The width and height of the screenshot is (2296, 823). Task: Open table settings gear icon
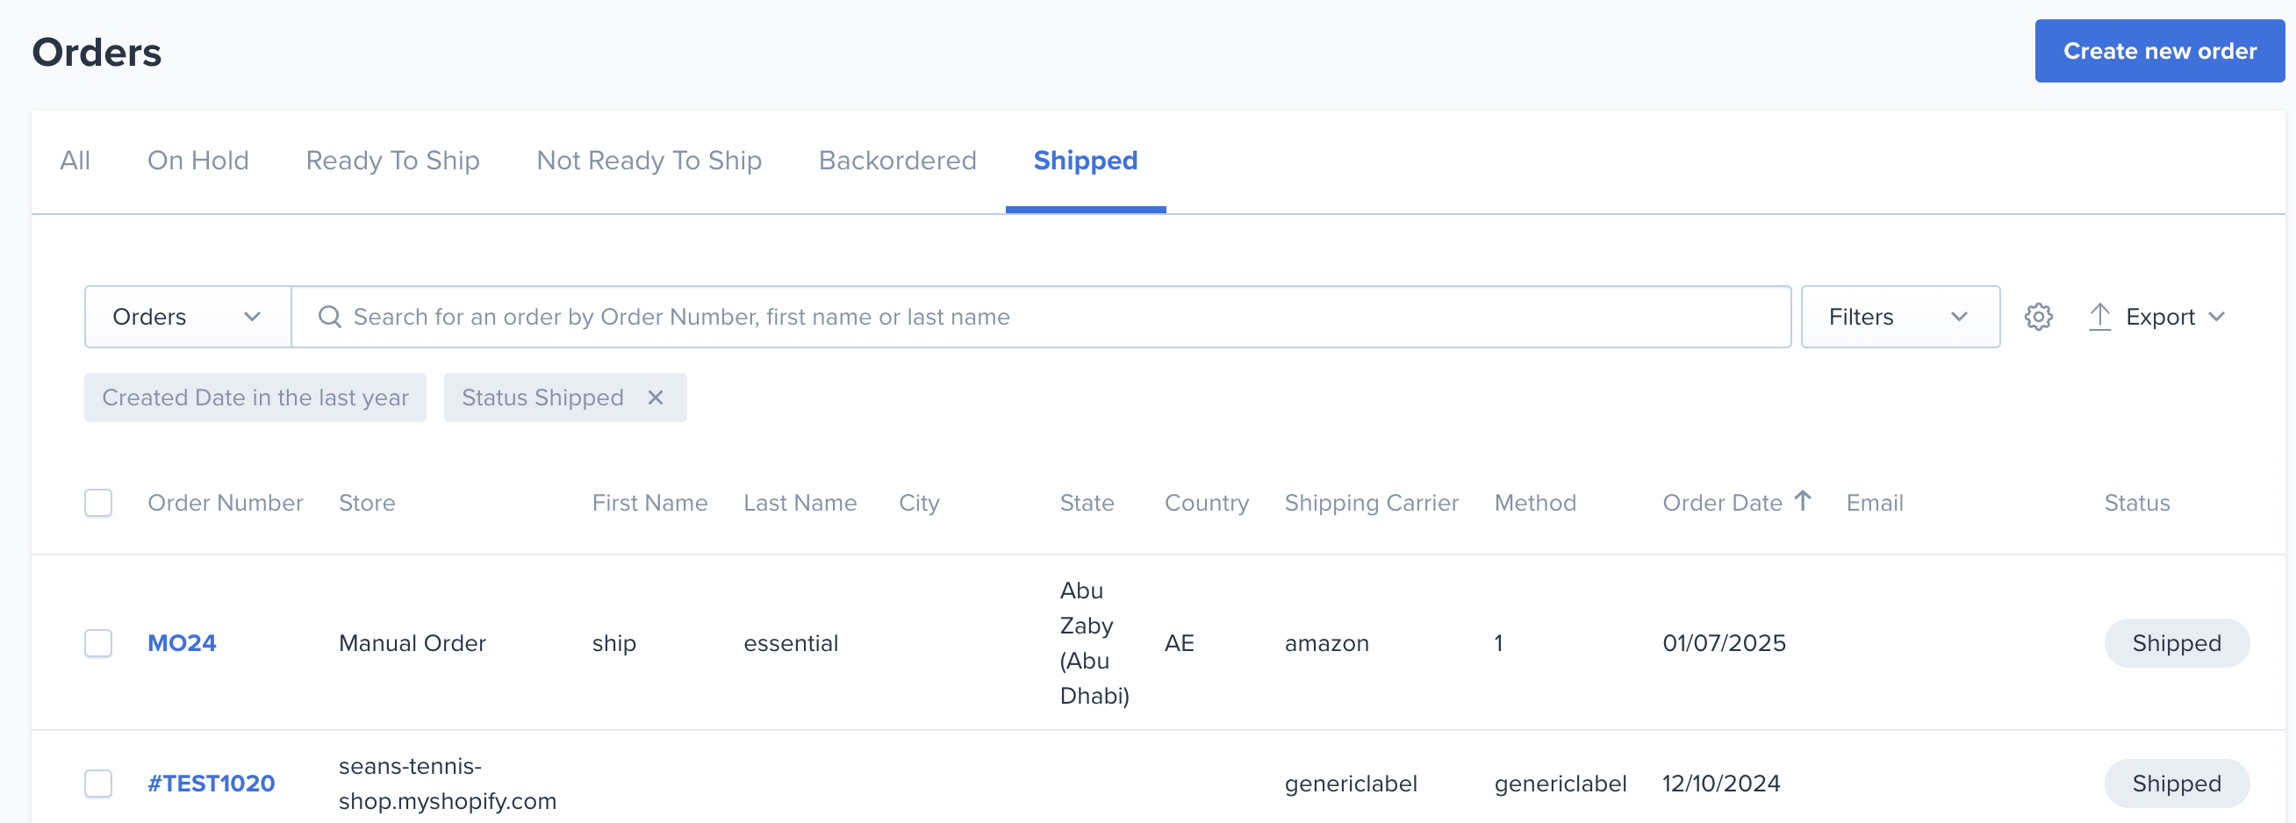pos(2037,317)
